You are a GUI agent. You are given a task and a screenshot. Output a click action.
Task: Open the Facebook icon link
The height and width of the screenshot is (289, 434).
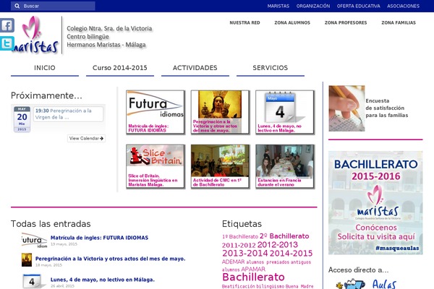click(7, 25)
